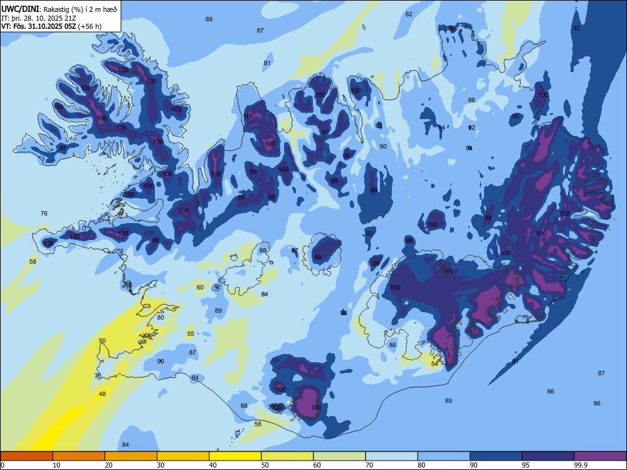Click the 0–10 dark orange legend swatch

click(x=26, y=456)
